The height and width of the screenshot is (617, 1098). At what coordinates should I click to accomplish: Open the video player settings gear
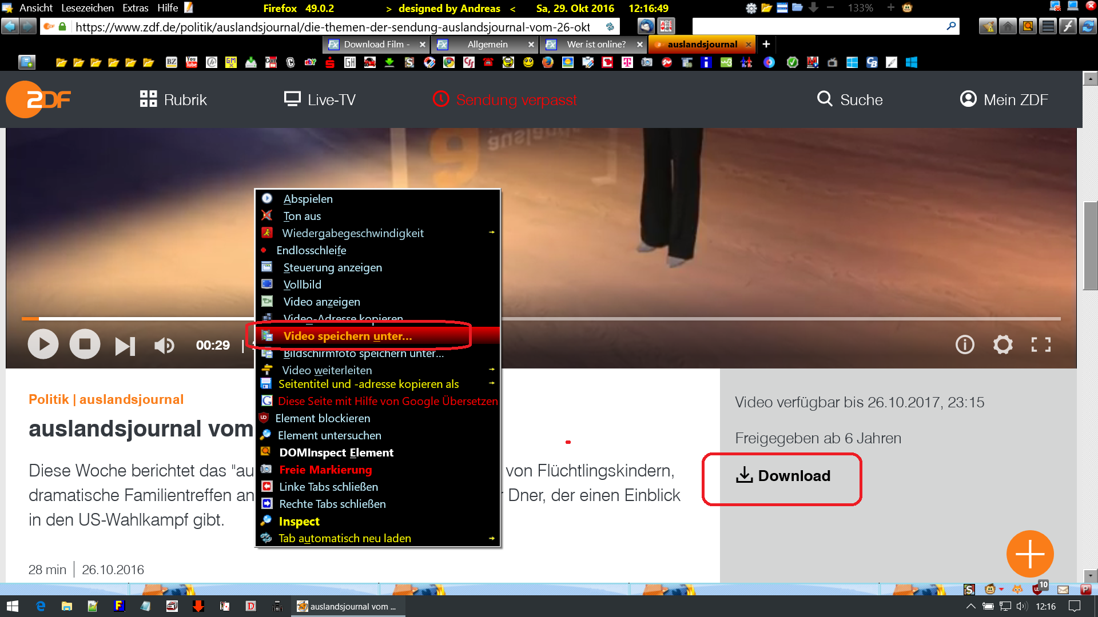(x=1002, y=344)
